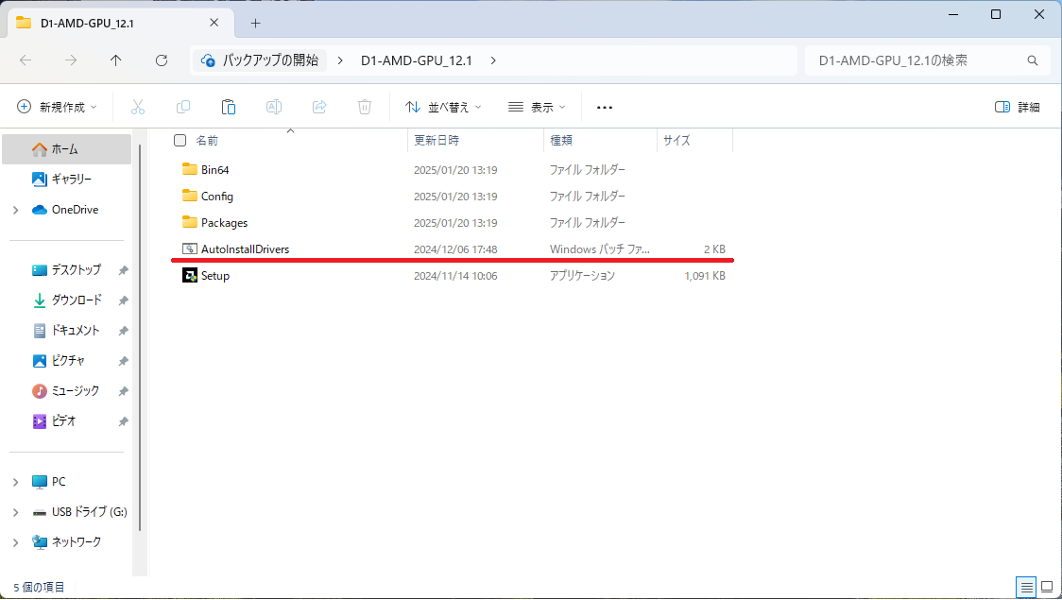Switch to large thumbnails using bottom-right layout toggle
The width and height of the screenshot is (1062, 600).
[x=1046, y=587]
